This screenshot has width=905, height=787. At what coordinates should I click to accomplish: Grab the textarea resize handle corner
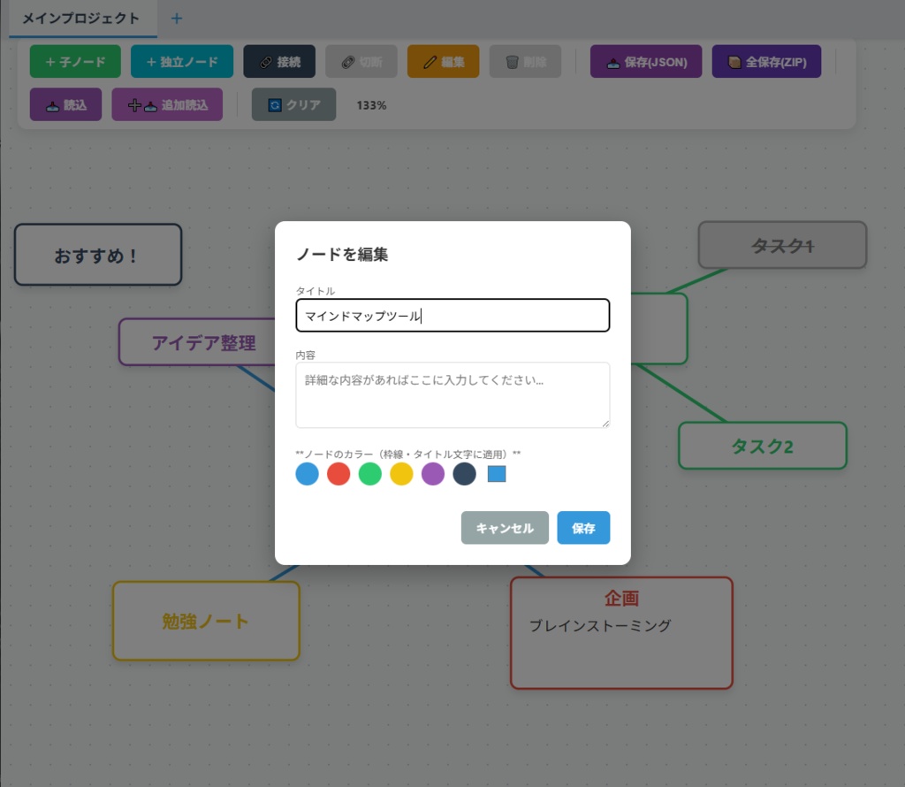605,424
